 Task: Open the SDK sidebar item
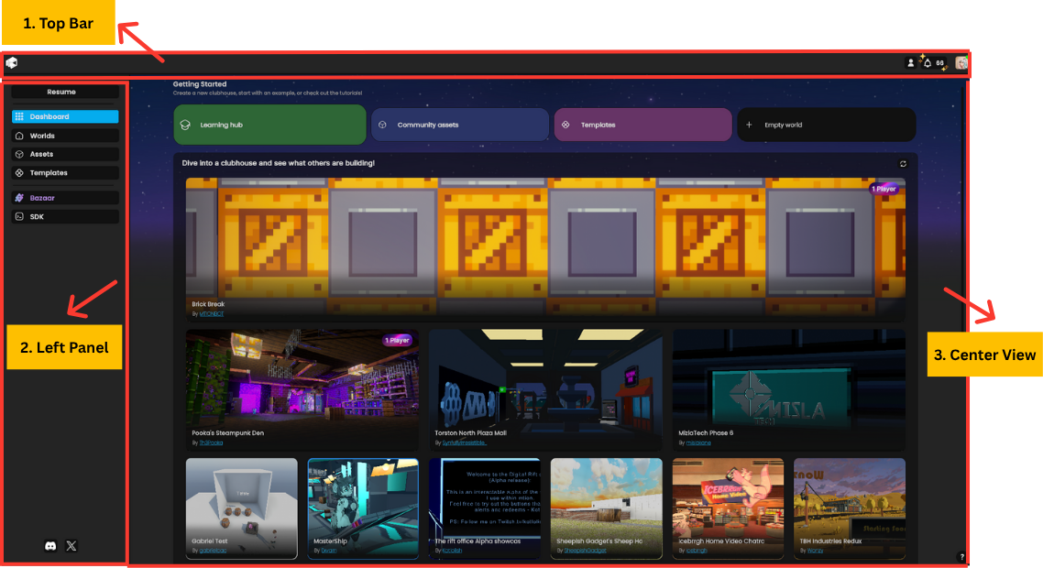tap(65, 217)
